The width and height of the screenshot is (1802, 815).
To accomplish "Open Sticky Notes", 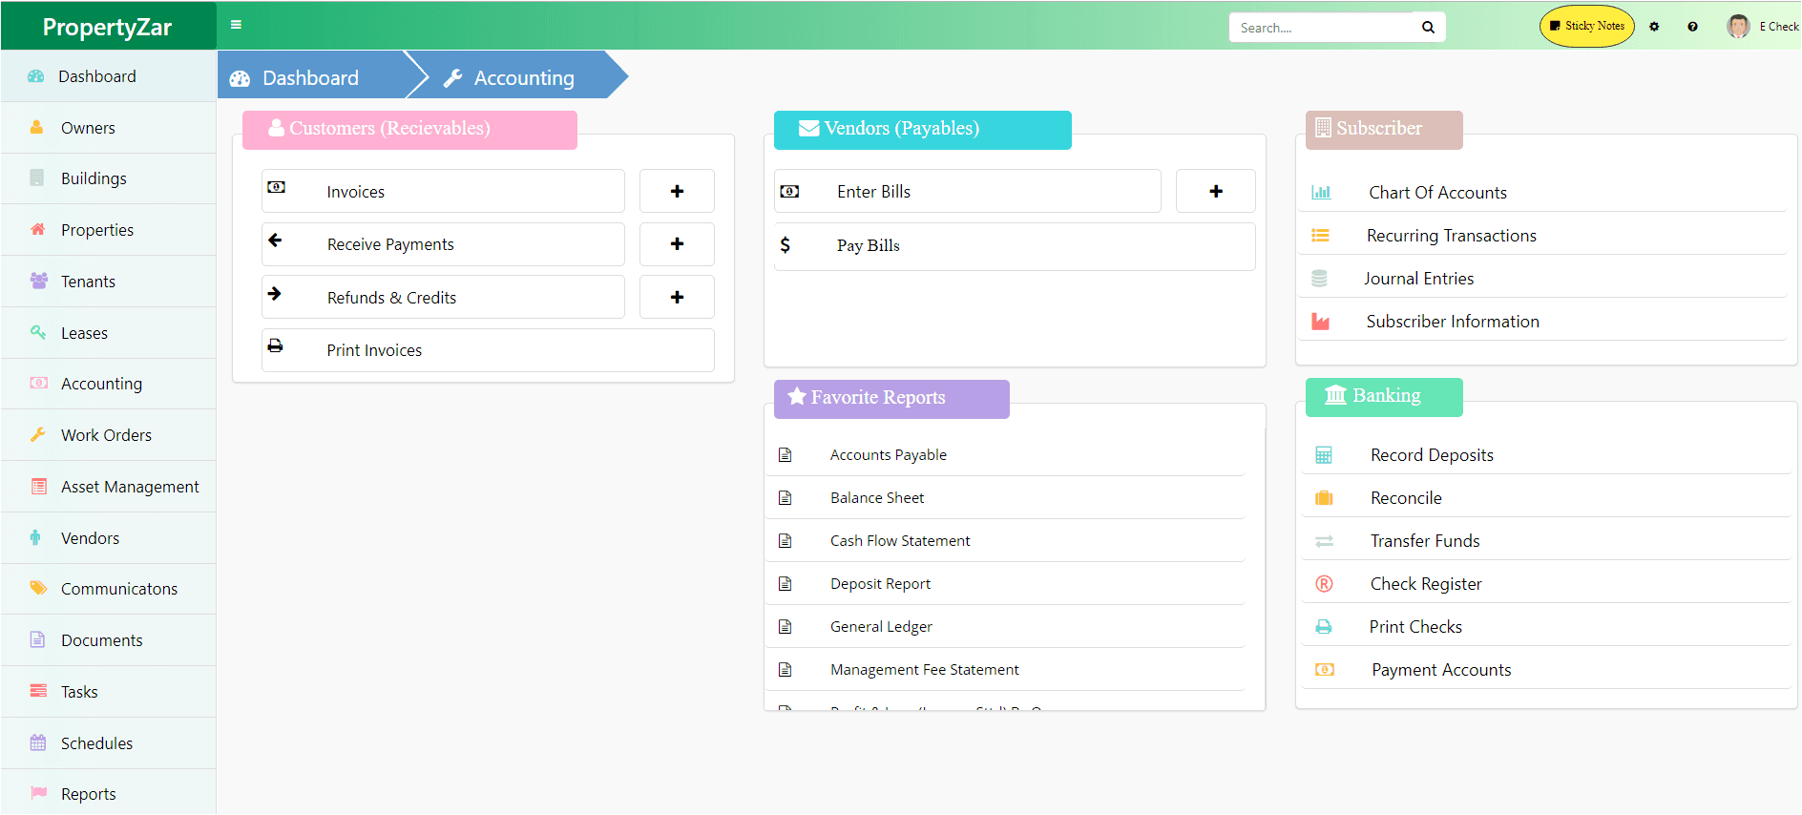I will (x=1586, y=26).
